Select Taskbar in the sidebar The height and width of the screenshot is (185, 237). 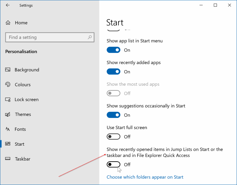(x=23, y=159)
